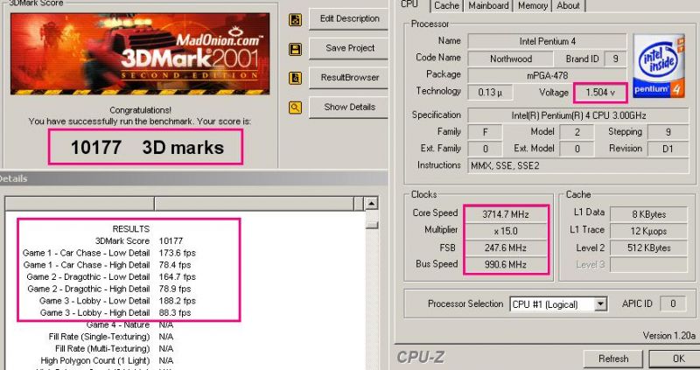Switch to the CPU tab
This screenshot has height=370, width=700.
(411, 5)
